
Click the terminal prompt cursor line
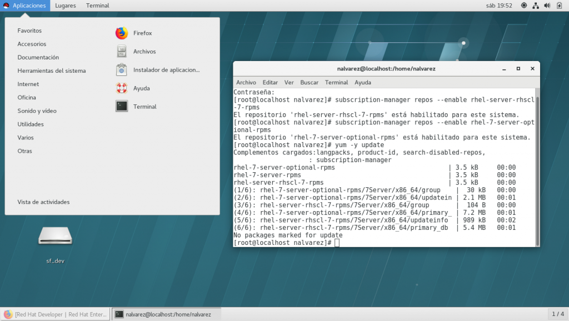pyautogui.click(x=286, y=243)
